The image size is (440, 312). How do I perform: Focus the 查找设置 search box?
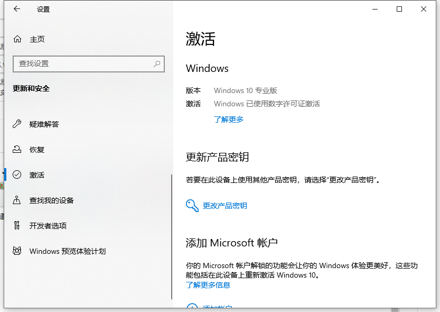pyautogui.click(x=89, y=64)
